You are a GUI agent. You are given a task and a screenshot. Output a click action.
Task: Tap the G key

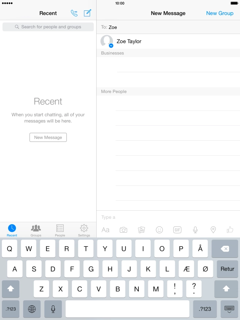[x=91, y=269]
